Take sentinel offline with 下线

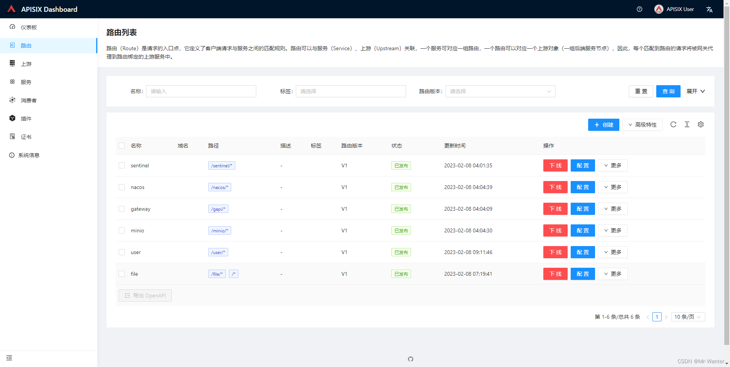[x=555, y=165]
